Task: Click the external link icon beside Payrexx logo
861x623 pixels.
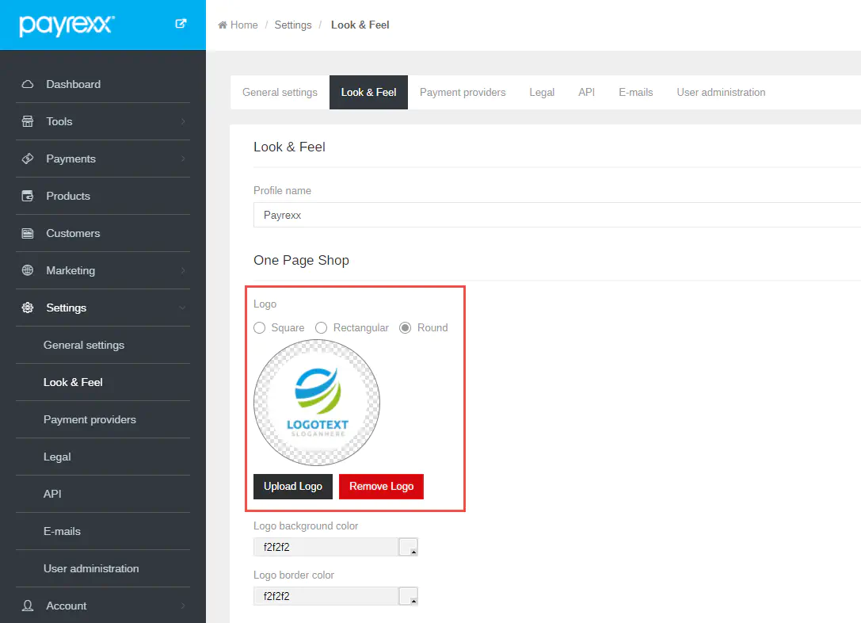Action: [x=181, y=24]
